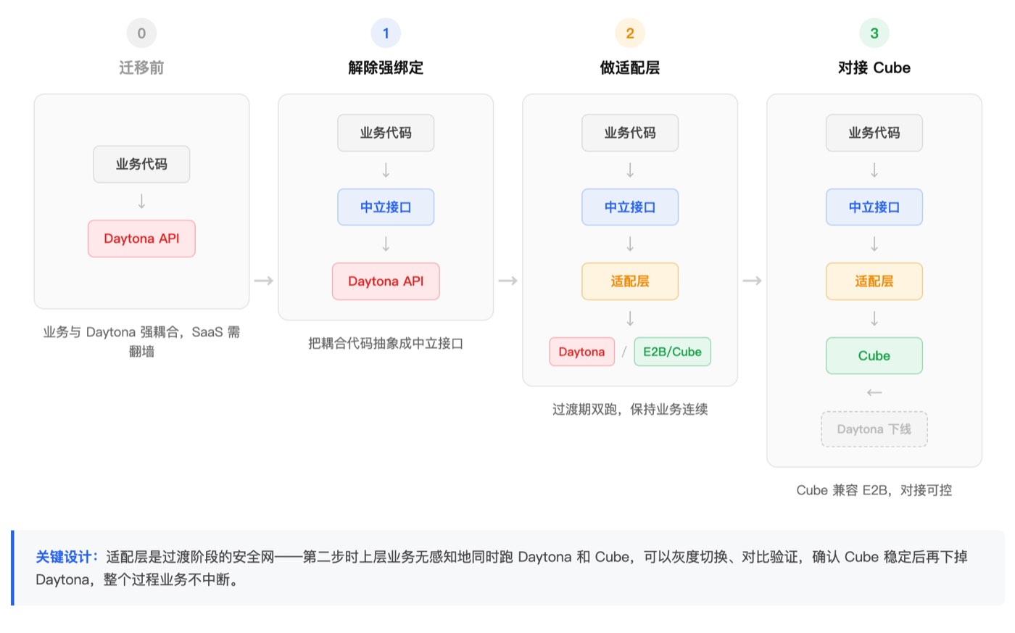Screen dimensions: 1015x633
Task: Click Daytona API box in 解除强绑定 panel
Action: (386, 281)
